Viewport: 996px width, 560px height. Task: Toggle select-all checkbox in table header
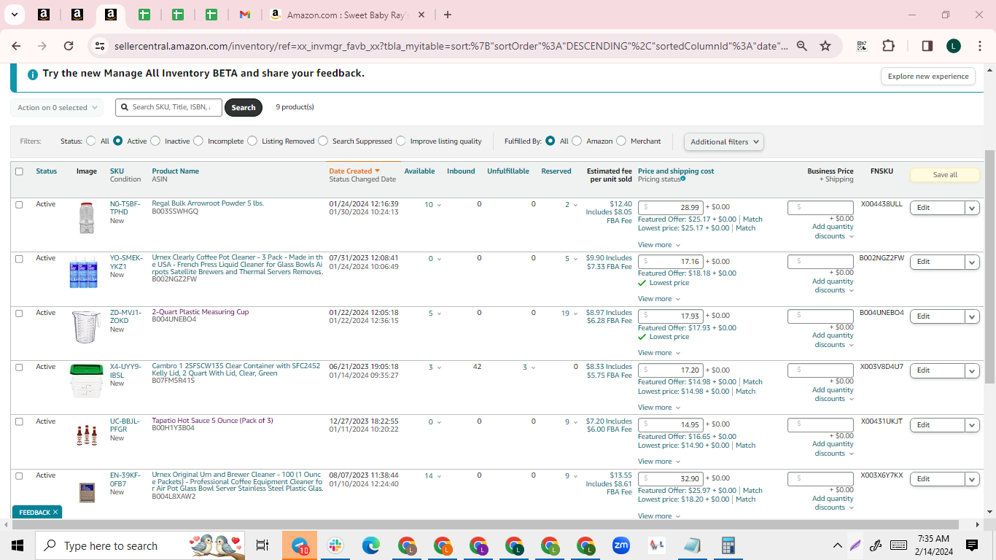[x=19, y=171]
